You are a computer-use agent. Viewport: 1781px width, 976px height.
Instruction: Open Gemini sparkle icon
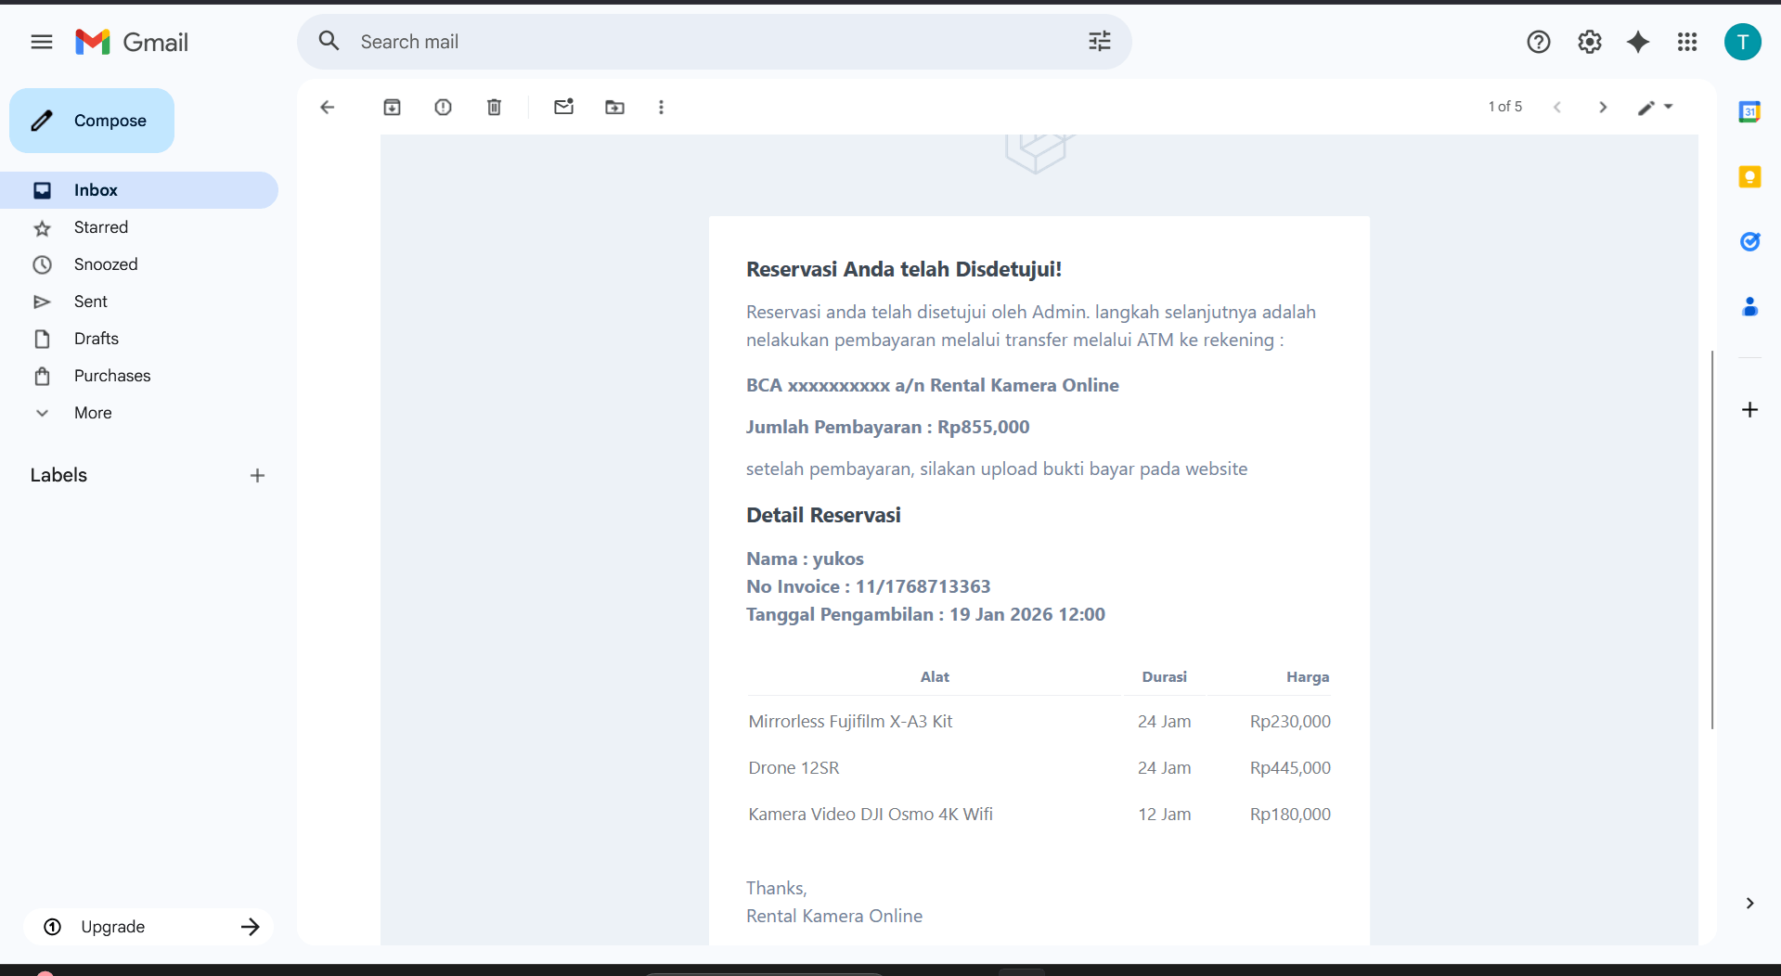[x=1638, y=42]
